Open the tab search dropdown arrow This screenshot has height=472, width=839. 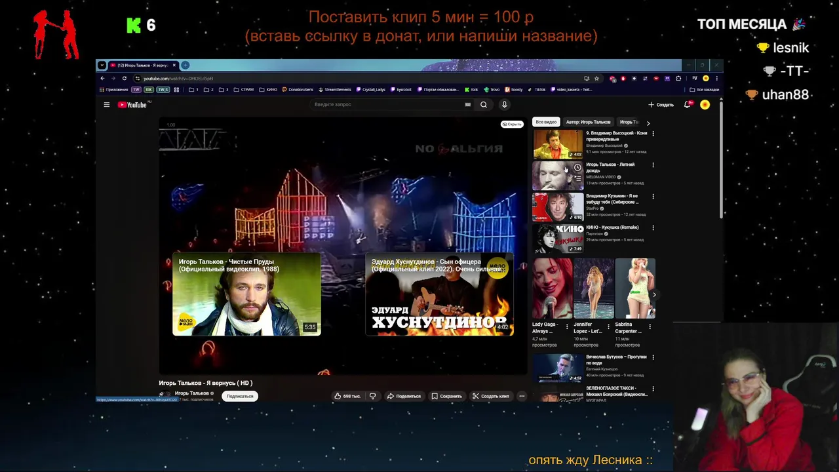pos(102,65)
